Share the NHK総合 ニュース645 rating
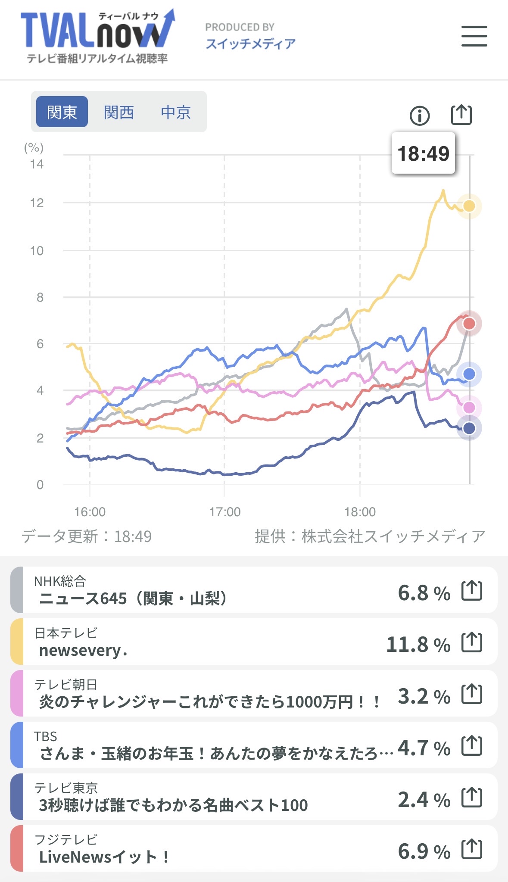This screenshot has height=882, width=508. (472, 591)
